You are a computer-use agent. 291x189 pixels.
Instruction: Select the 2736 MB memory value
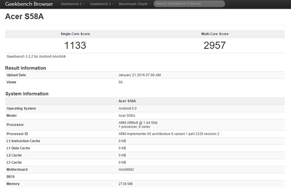[125, 184]
